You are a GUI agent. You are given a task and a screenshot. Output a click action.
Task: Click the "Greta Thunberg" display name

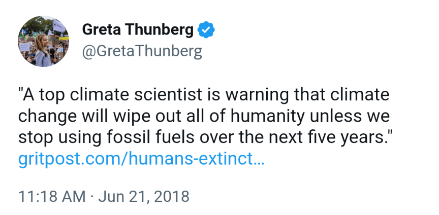coord(138,30)
